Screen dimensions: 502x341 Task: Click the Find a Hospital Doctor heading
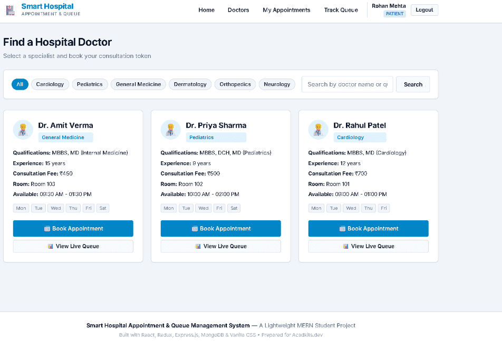[57, 42]
